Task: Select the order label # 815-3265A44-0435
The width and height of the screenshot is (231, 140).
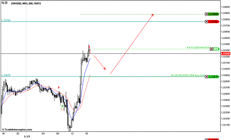Action: (x=198, y=47)
